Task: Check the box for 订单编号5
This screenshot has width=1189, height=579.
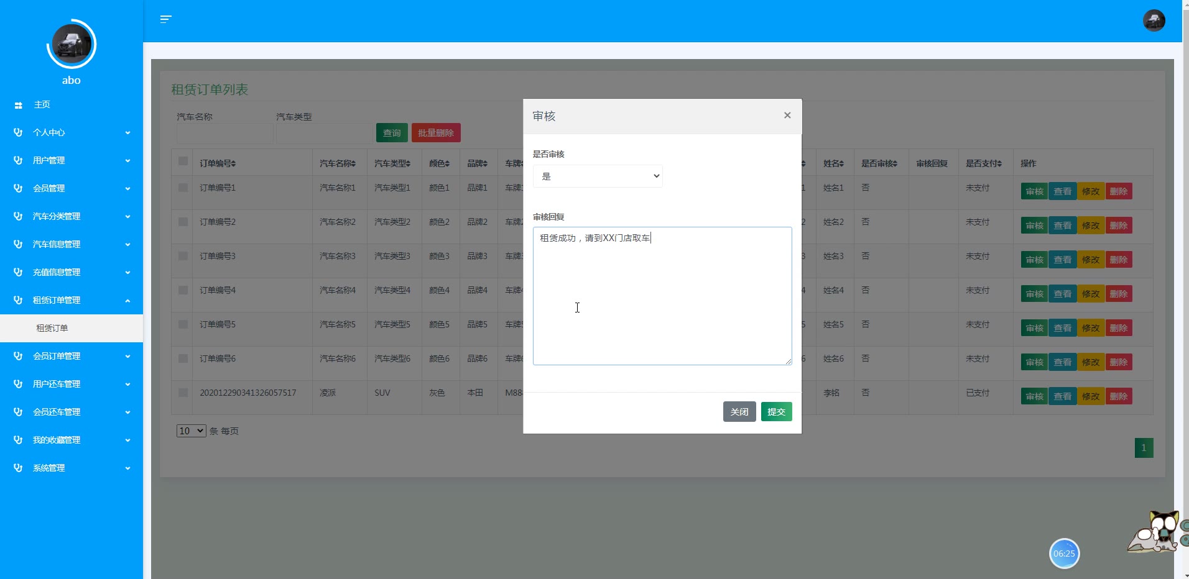Action: (x=183, y=324)
